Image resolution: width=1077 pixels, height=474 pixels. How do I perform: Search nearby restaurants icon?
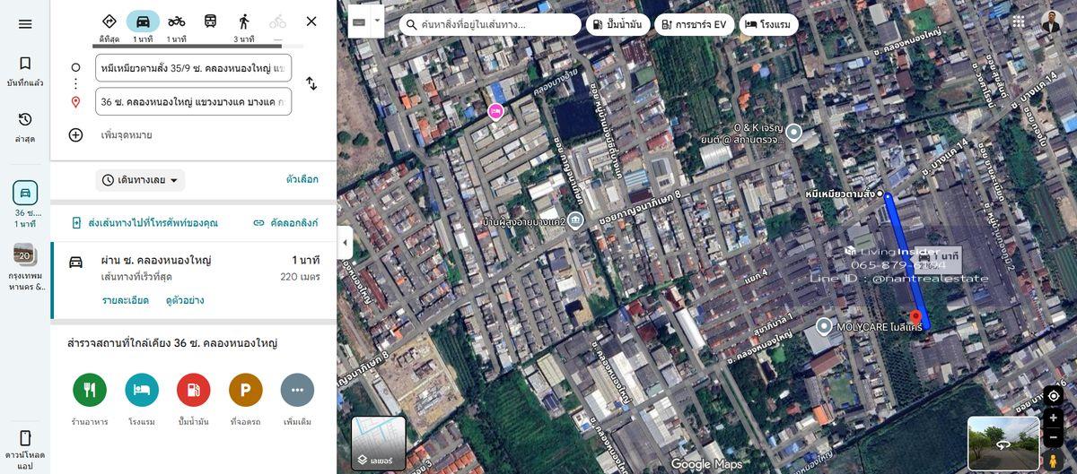(90, 390)
